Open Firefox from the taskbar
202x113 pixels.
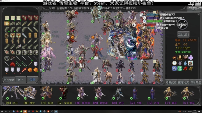point(17,111)
